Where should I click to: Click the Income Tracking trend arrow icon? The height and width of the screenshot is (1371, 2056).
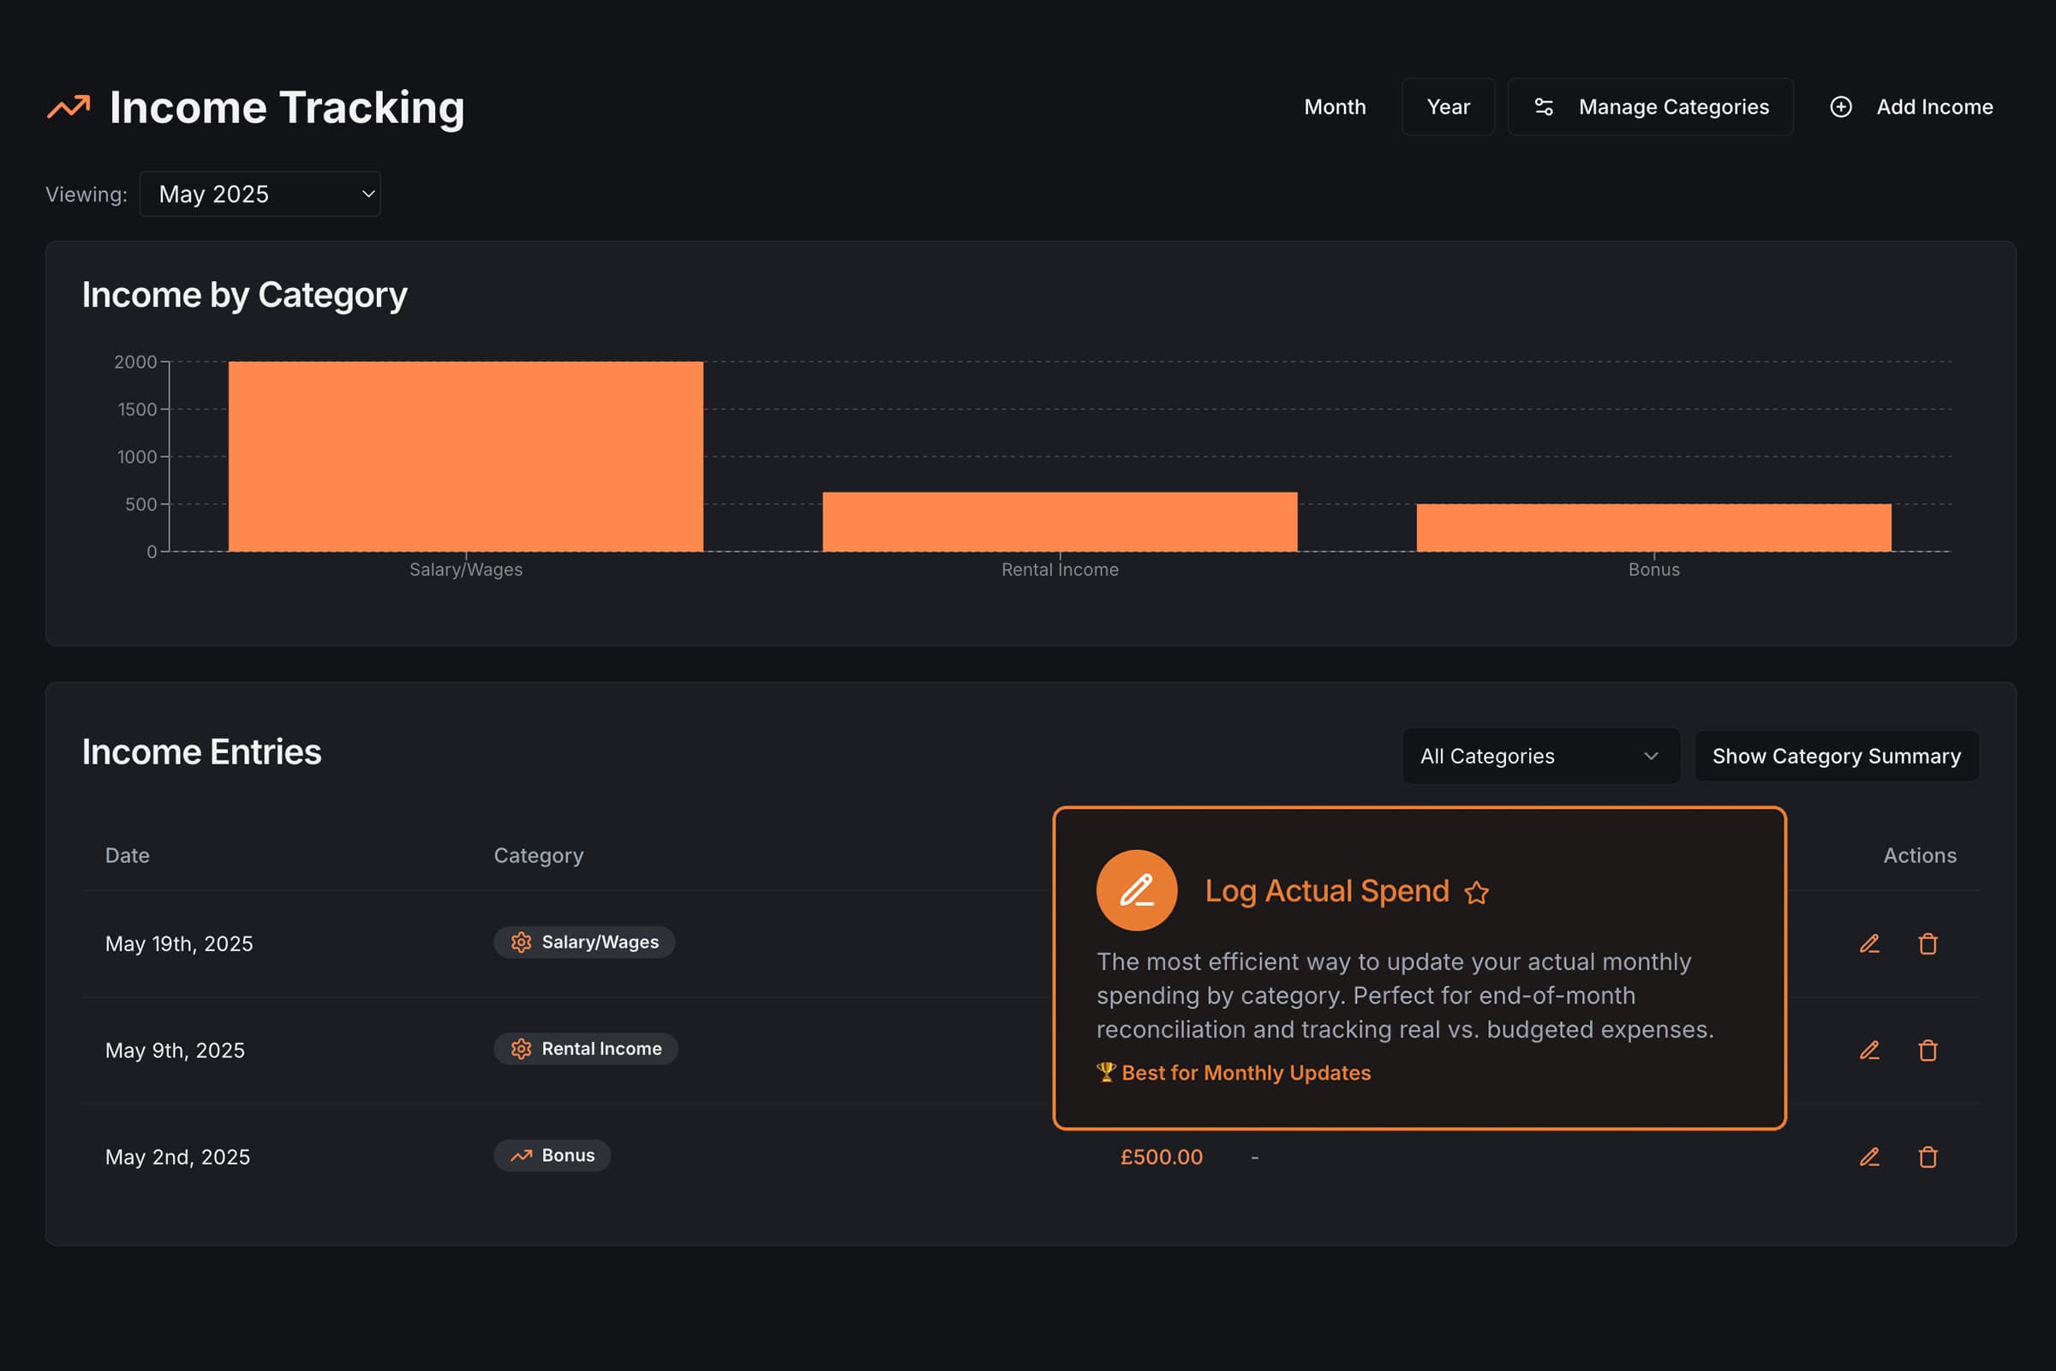click(x=69, y=106)
